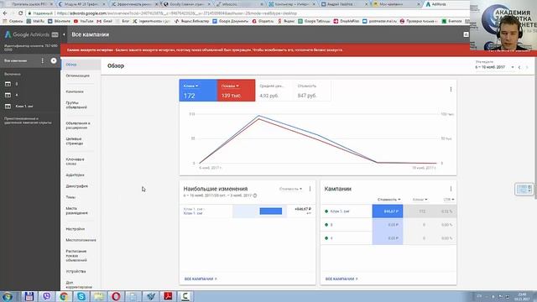
Task: Open the Настройки section
Action: pyautogui.click(x=75, y=229)
